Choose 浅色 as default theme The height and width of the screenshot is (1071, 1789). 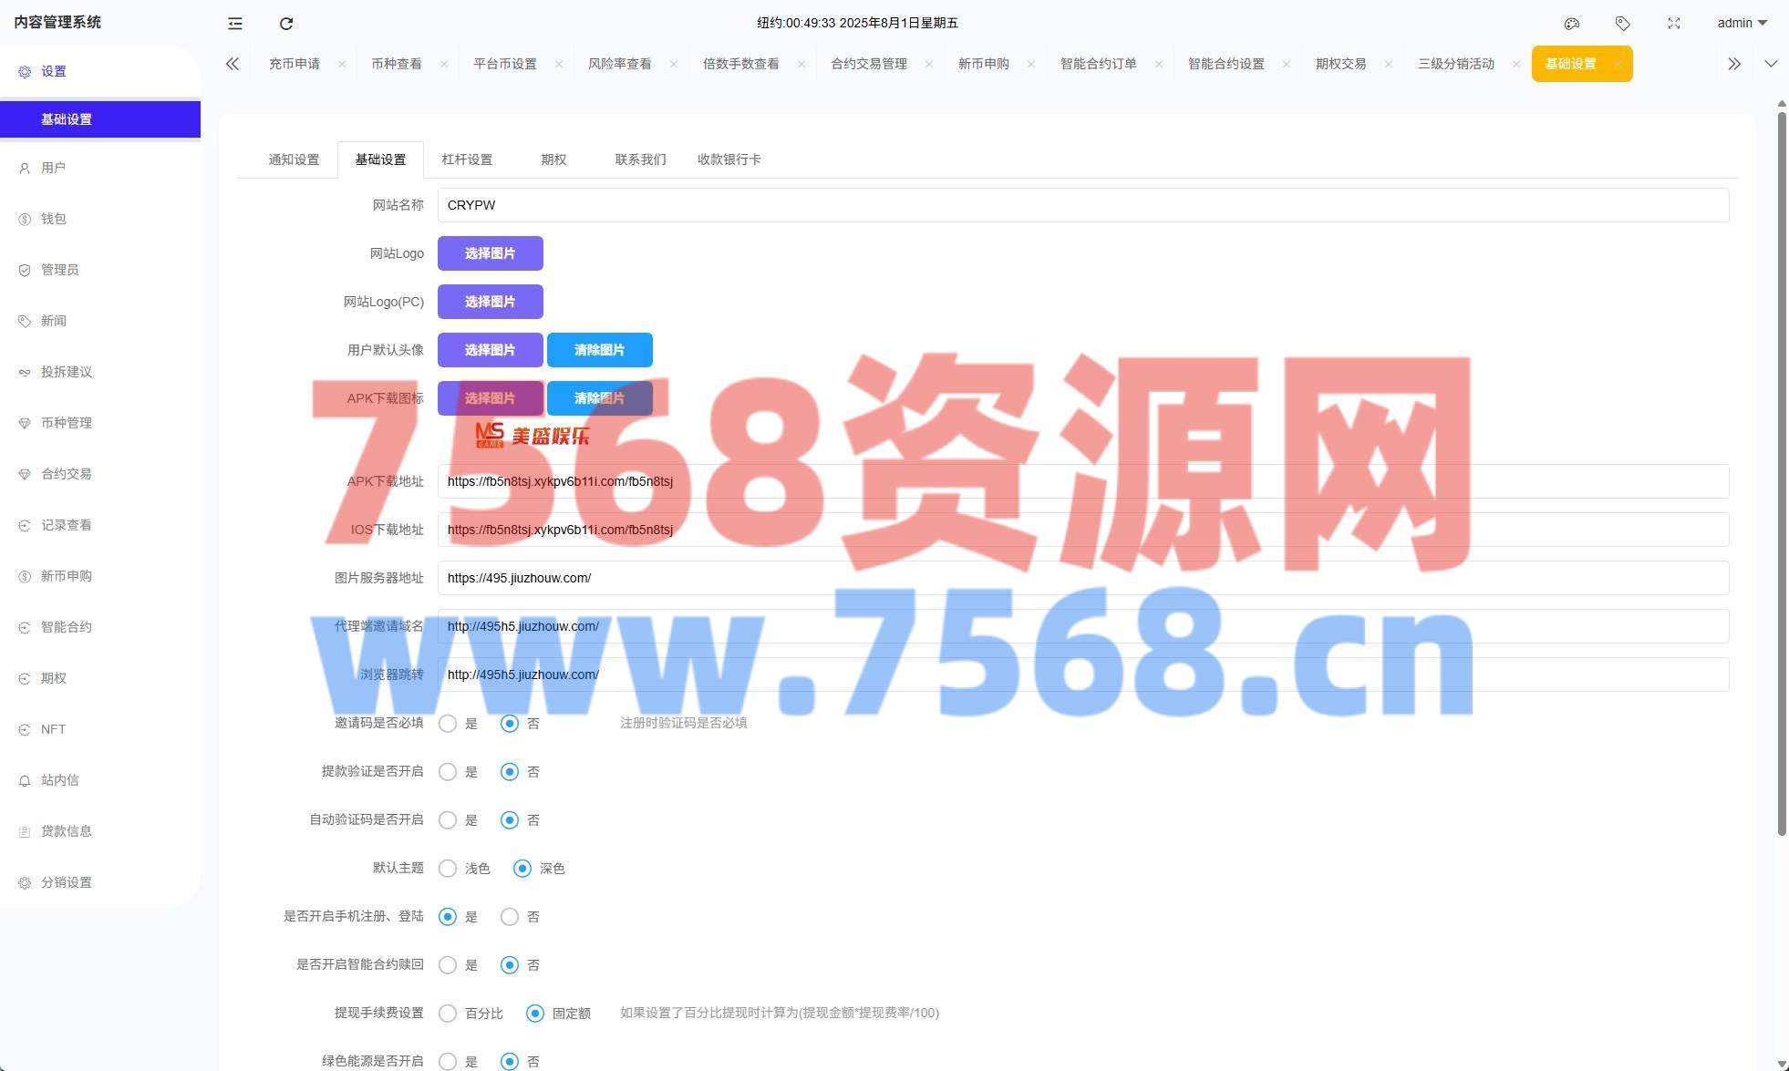click(448, 869)
